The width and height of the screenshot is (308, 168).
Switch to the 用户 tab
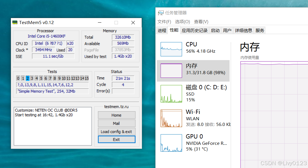(x=227, y=30)
